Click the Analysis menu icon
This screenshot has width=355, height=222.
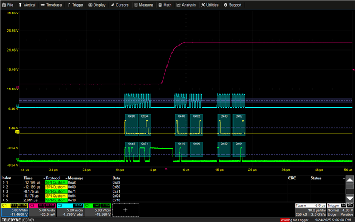tap(179, 4)
